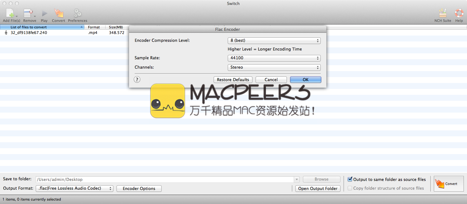
Task: Click the Play toolbar icon
Action: tap(44, 13)
